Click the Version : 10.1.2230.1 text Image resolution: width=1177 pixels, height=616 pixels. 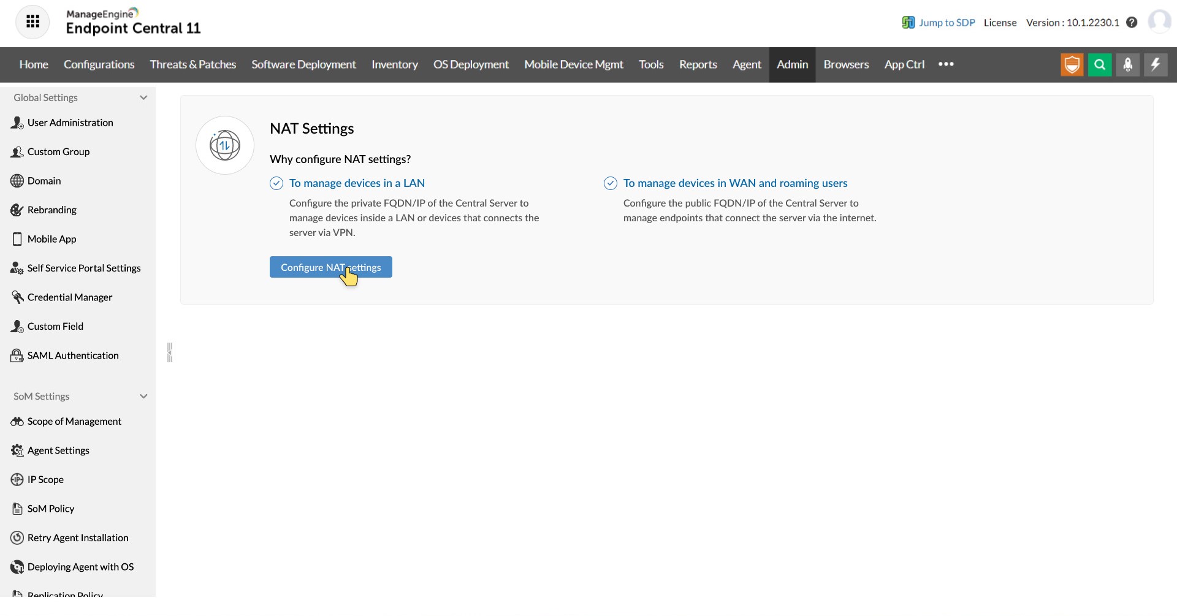1073,23
